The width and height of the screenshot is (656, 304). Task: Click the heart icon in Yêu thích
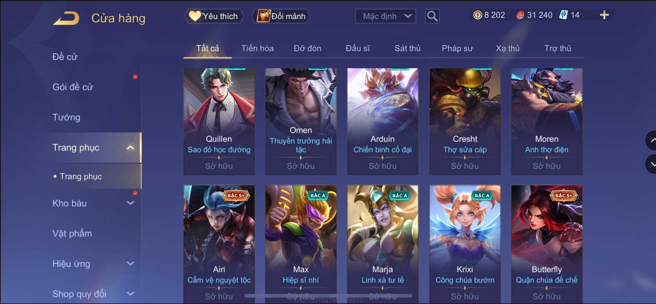[x=195, y=16]
